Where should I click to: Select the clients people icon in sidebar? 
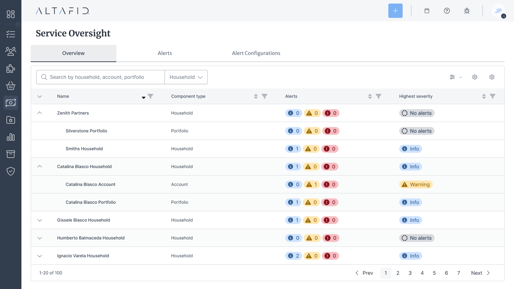tap(11, 51)
